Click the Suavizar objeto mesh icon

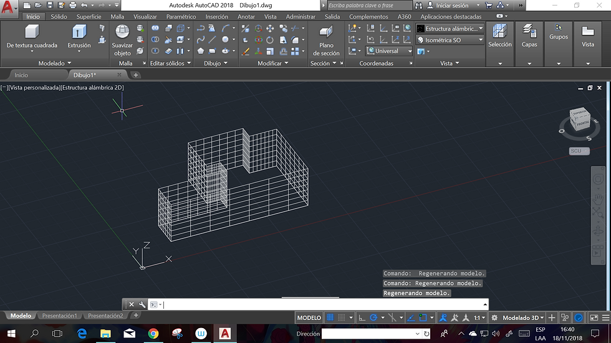coord(122,32)
